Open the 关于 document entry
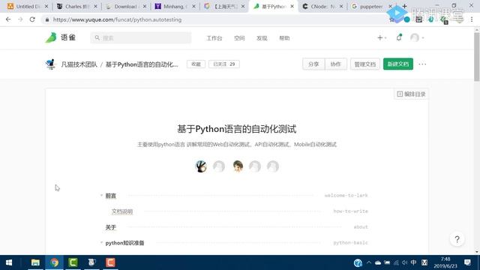 coord(110,227)
